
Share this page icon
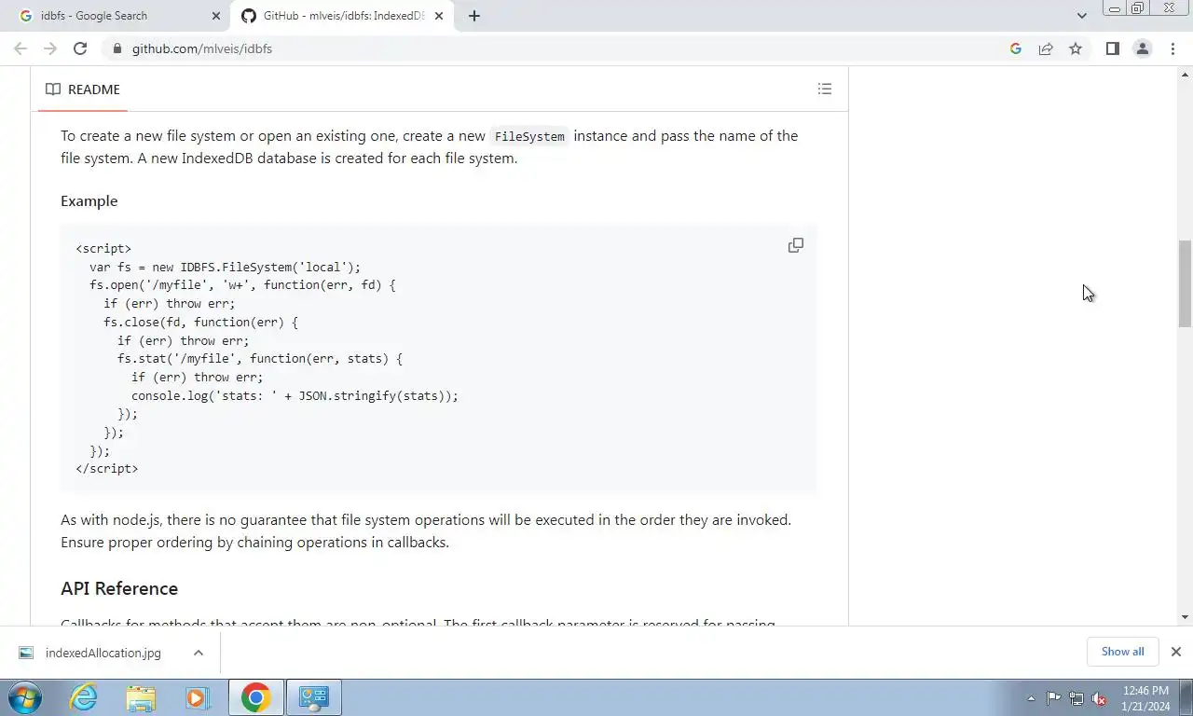pyautogui.click(x=1046, y=48)
